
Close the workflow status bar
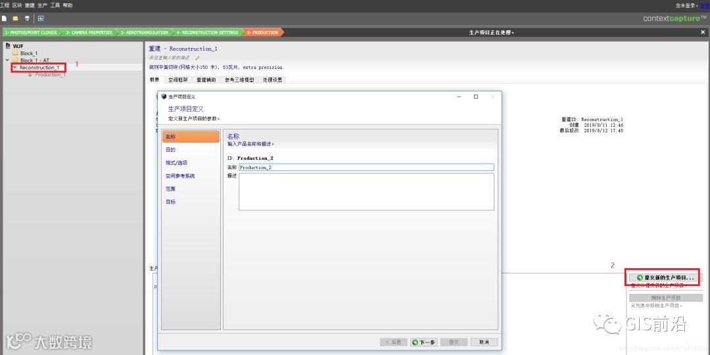click(x=703, y=33)
